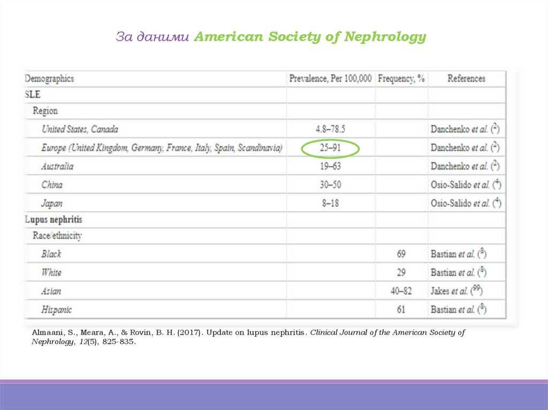This screenshot has height=410, width=548.
Task: Click the frequency value '69'
Action: pyautogui.click(x=401, y=254)
